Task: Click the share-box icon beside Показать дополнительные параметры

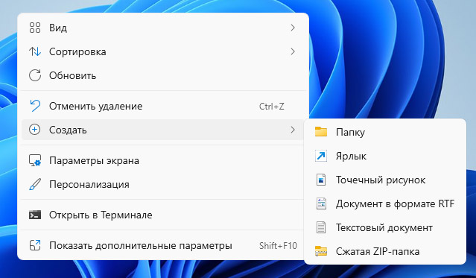Action: click(x=35, y=245)
